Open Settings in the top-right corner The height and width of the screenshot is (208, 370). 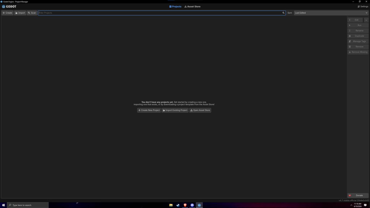(363, 6)
